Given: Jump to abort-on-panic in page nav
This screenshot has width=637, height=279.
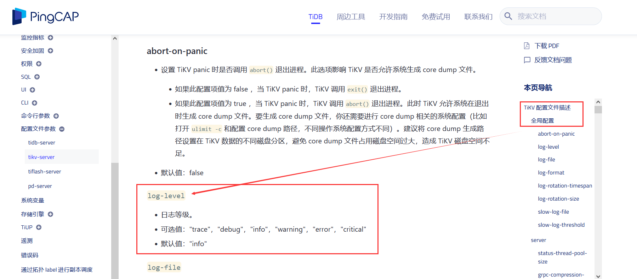Looking at the screenshot, I should pyautogui.click(x=556, y=134).
